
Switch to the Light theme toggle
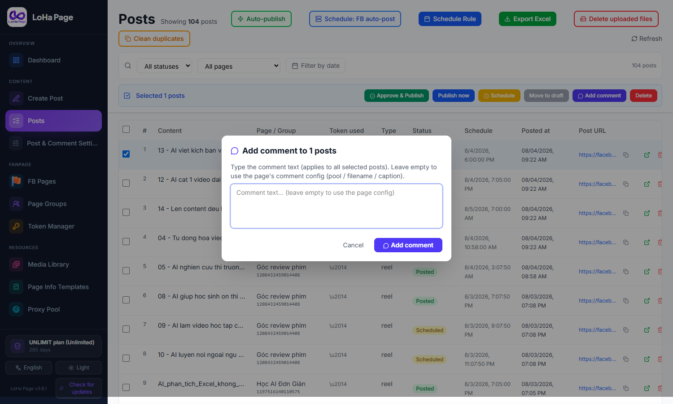(79, 368)
